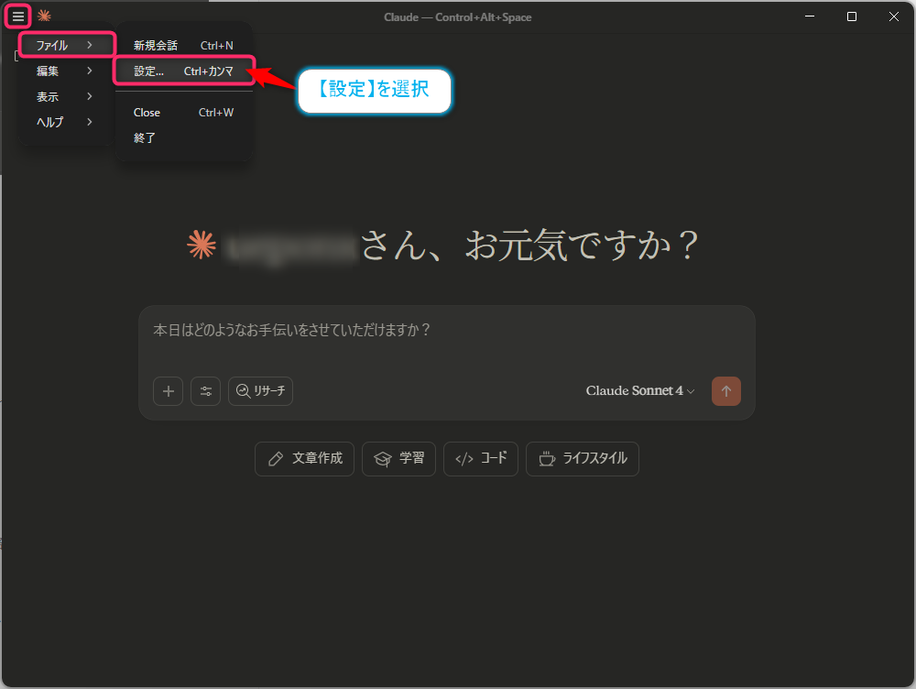This screenshot has width=916, height=689.
Task: Choose 終了 to quit the app
Action: [183, 138]
